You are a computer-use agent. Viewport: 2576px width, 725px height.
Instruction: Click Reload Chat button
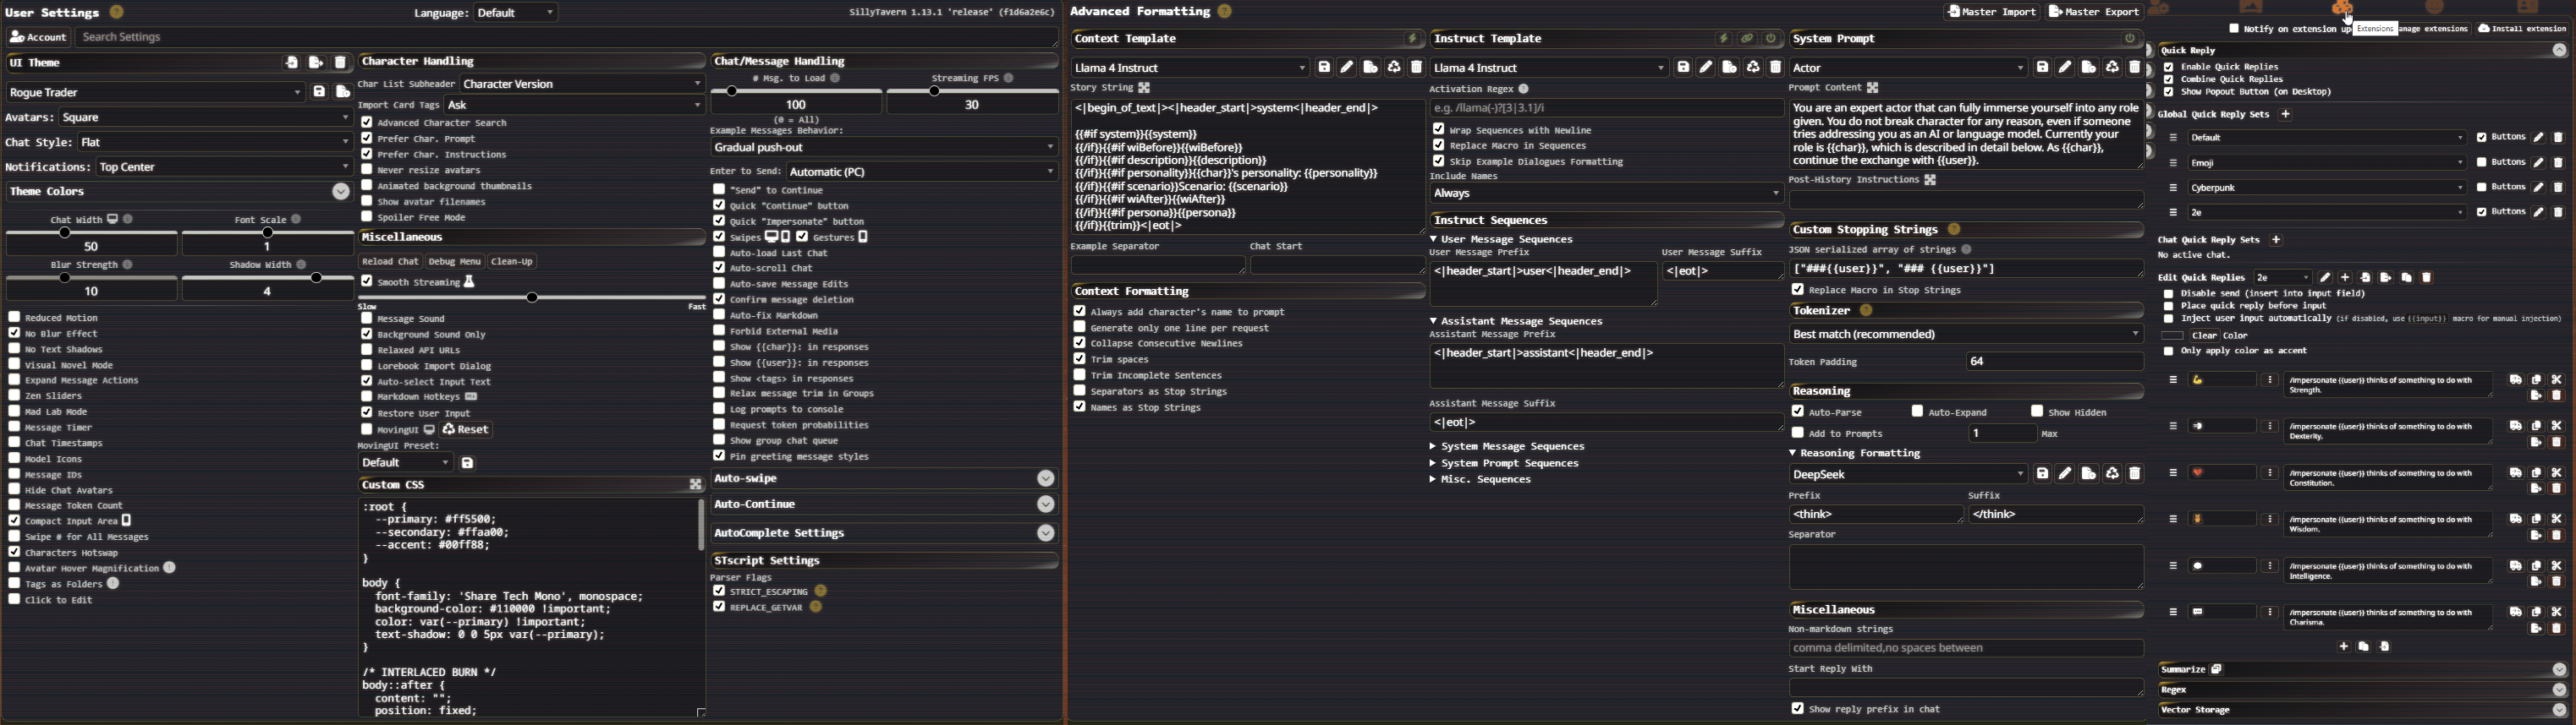click(x=390, y=262)
